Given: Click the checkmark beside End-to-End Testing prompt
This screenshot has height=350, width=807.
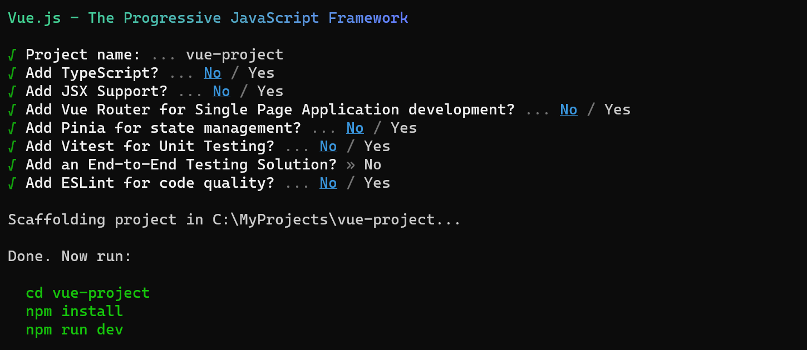Looking at the screenshot, I should [12, 164].
